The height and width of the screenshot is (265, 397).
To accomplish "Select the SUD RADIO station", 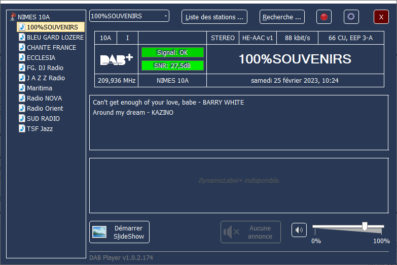I will click(43, 118).
